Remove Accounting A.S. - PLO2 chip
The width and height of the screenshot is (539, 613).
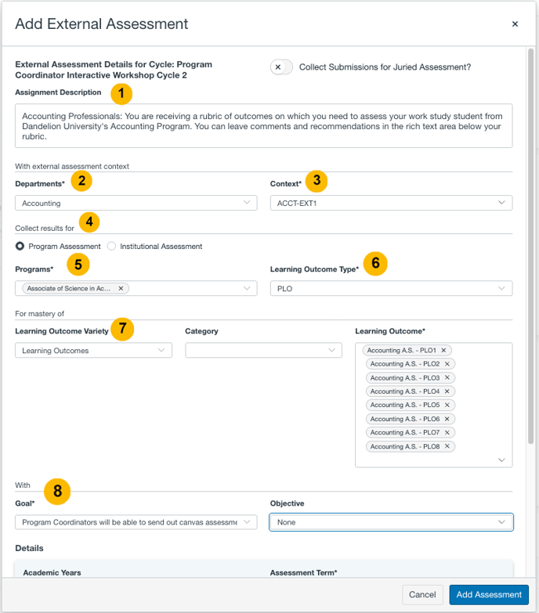pyautogui.click(x=447, y=364)
